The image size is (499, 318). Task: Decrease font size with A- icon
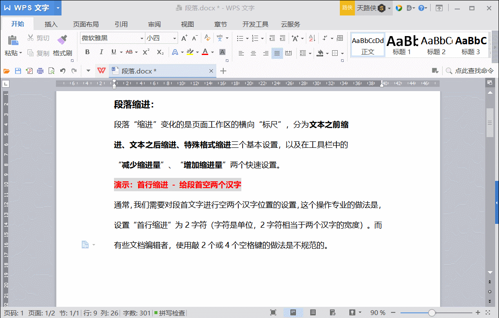195,38
